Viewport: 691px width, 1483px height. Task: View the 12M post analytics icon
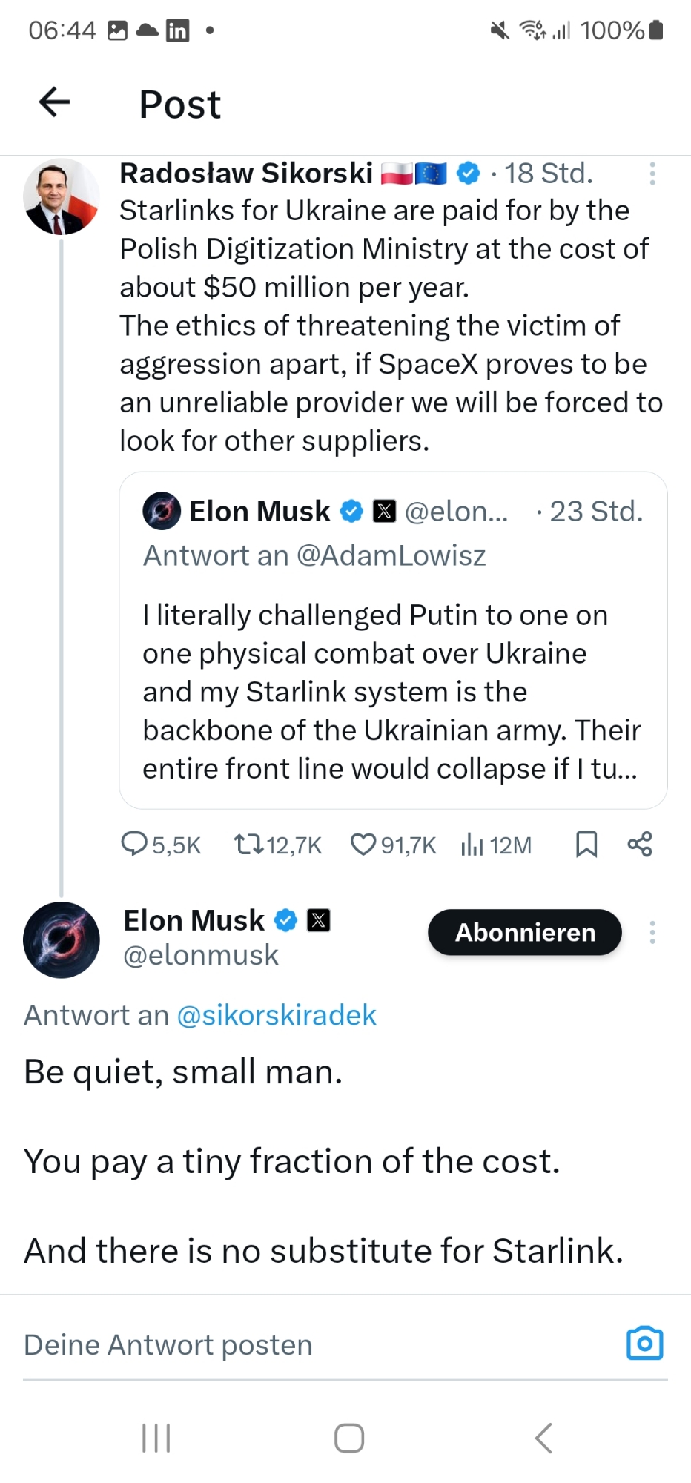[472, 844]
